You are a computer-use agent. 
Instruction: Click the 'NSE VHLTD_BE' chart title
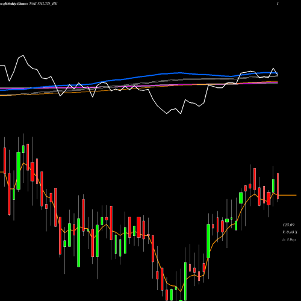[43, 4]
